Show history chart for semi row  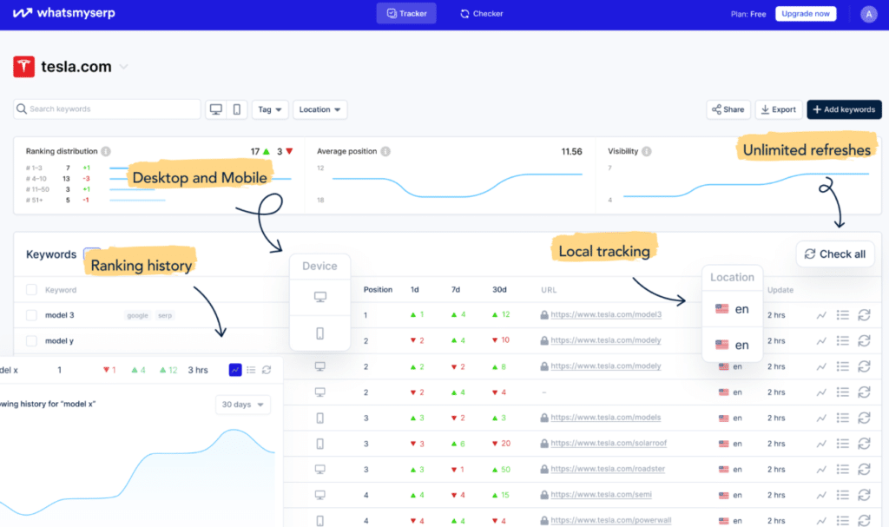(x=821, y=495)
